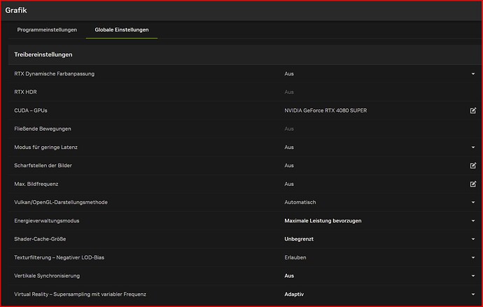
Task: Click the 'RTX HDR' label
Action: tap(25, 92)
